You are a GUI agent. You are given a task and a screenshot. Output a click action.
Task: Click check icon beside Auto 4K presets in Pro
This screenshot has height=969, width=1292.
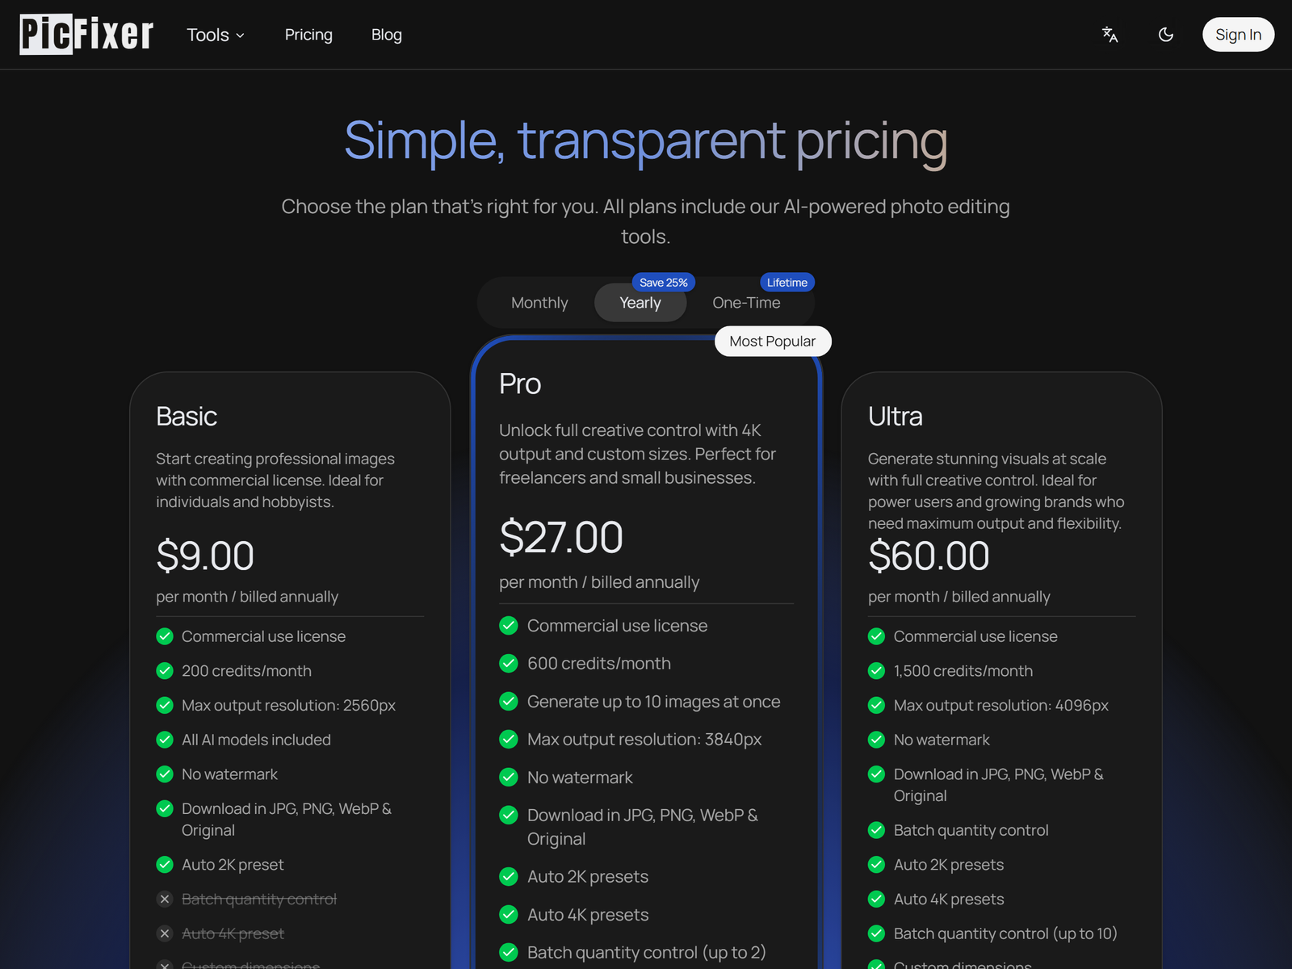tap(509, 915)
